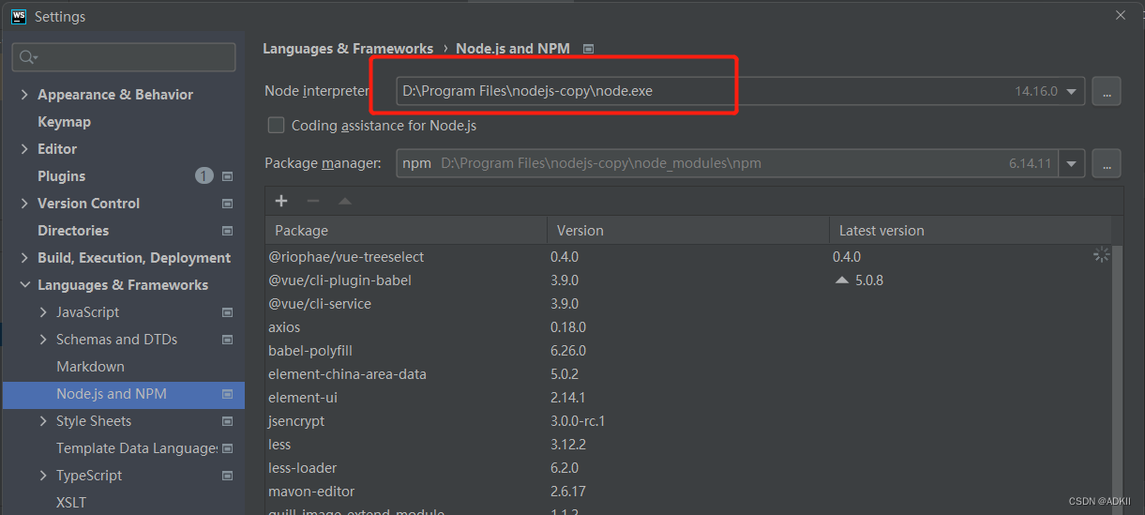Image resolution: width=1145 pixels, height=515 pixels.
Task: Select the less package row
Action: [x=688, y=445]
